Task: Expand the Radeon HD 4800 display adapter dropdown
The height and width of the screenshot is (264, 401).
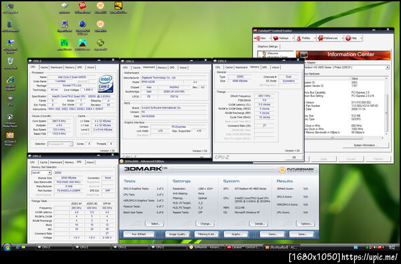Action: (x=388, y=68)
